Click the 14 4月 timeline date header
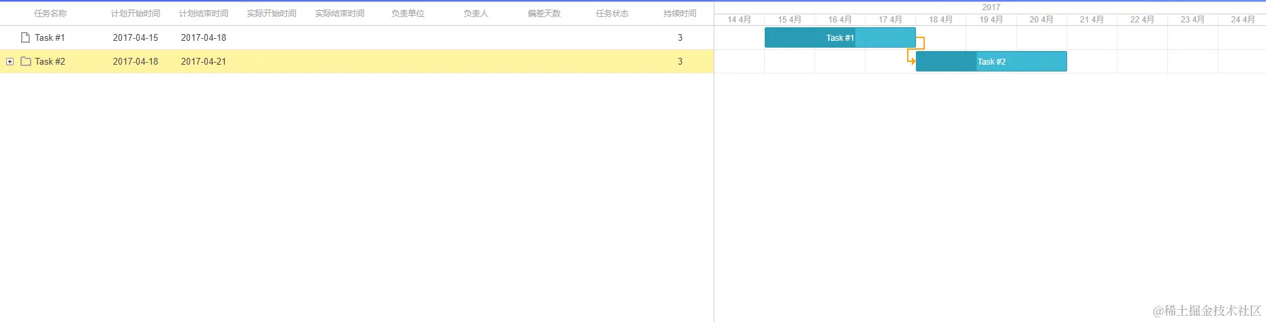This screenshot has height=322, width=1266. pyautogui.click(x=739, y=20)
